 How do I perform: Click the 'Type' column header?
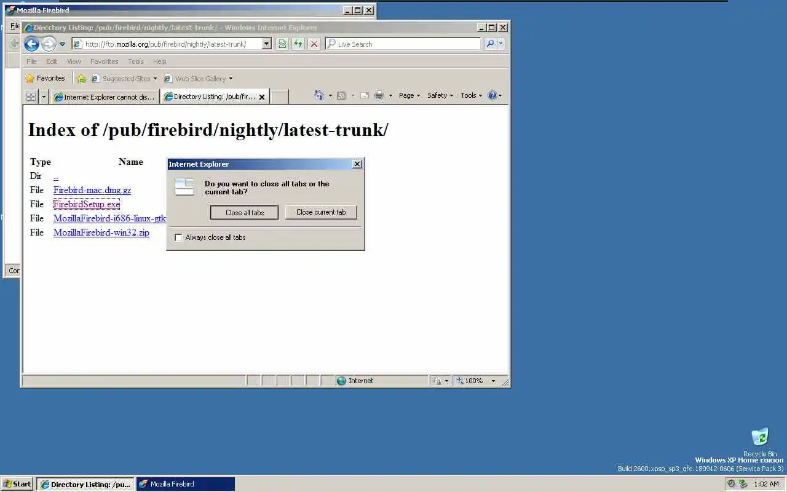41,162
